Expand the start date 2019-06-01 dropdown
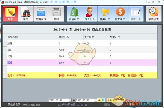This screenshot has width=164, height=108. 70,100
